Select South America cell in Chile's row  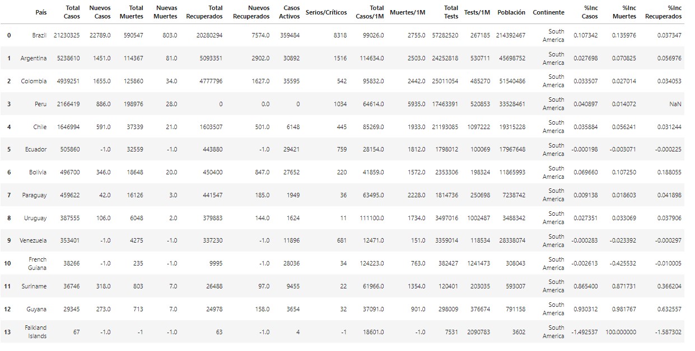point(553,127)
